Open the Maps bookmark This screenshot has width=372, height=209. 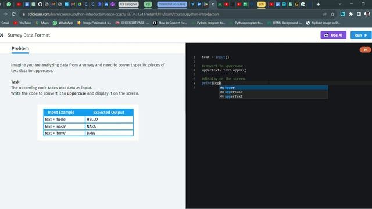tap(42, 23)
